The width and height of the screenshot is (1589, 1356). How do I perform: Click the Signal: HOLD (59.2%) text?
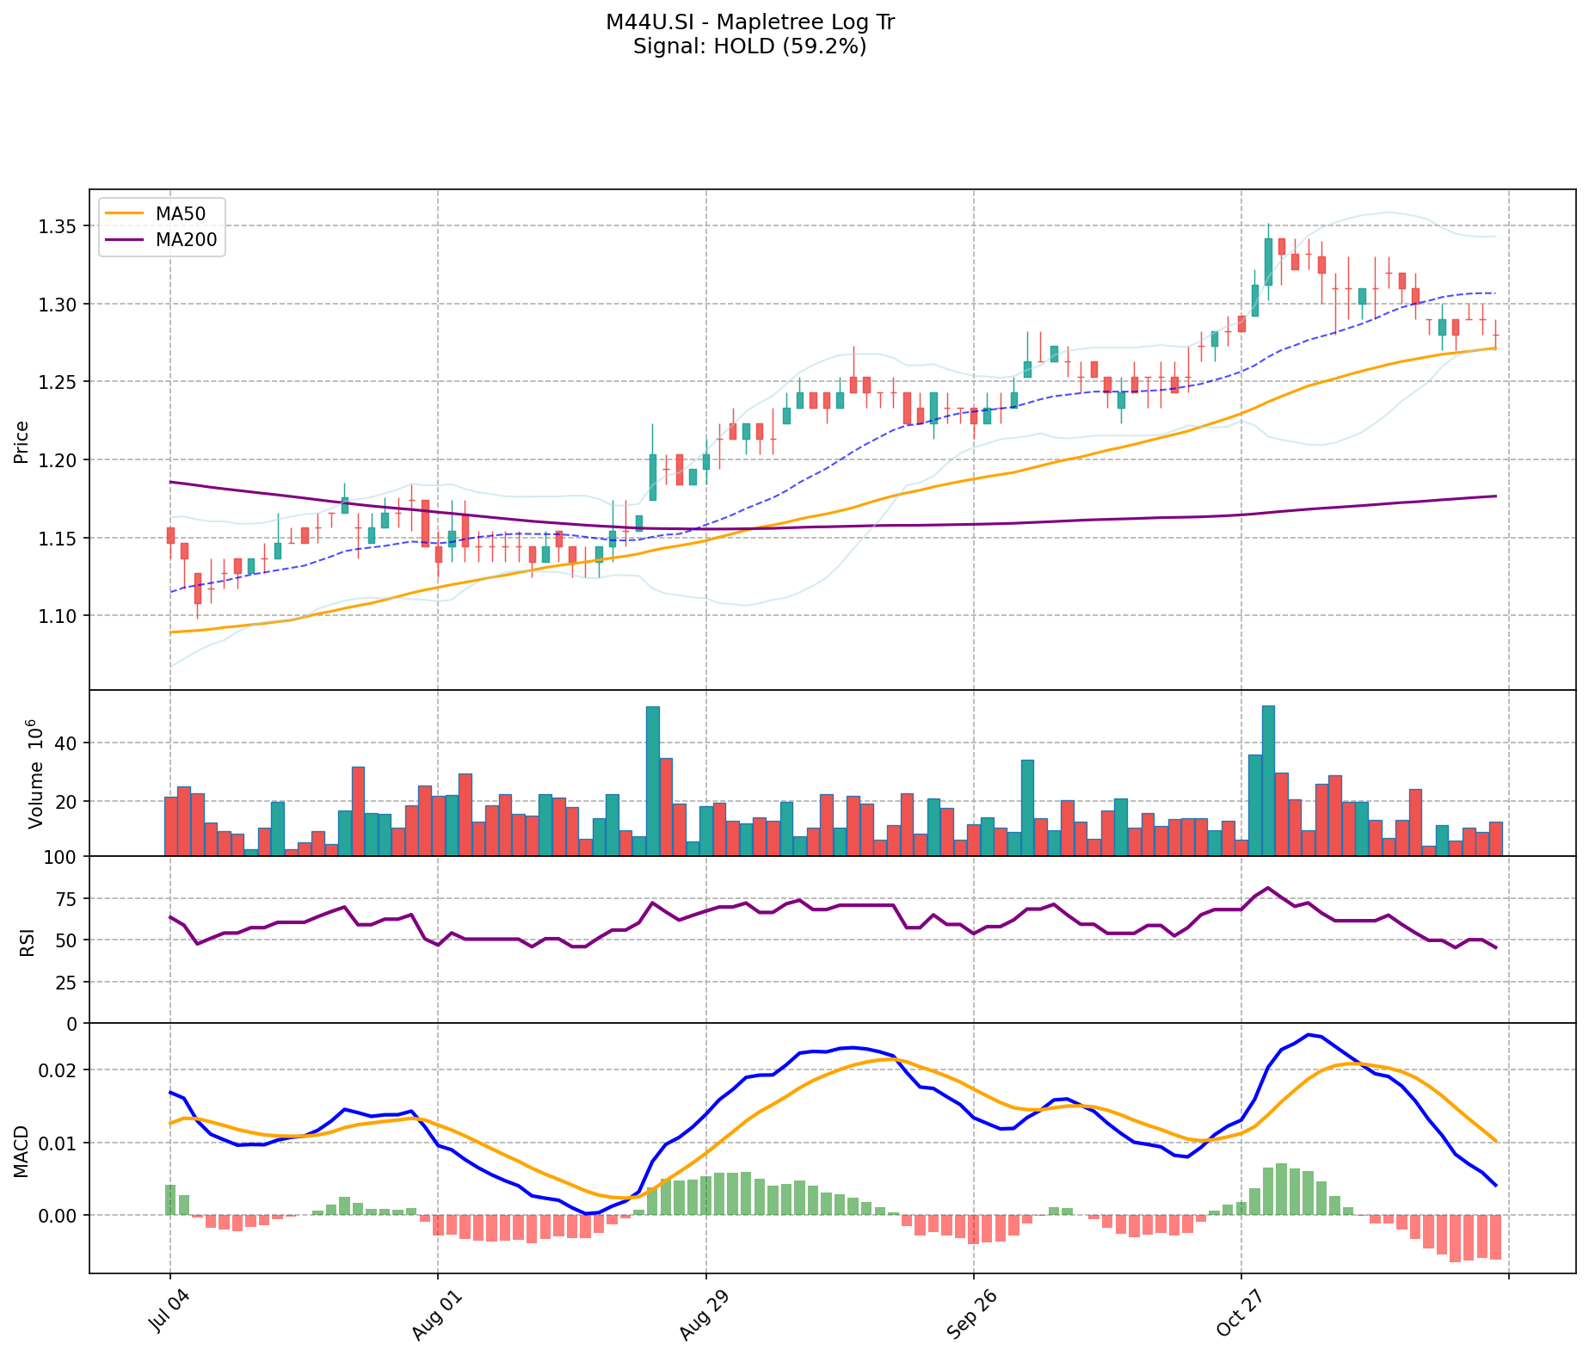coord(749,46)
